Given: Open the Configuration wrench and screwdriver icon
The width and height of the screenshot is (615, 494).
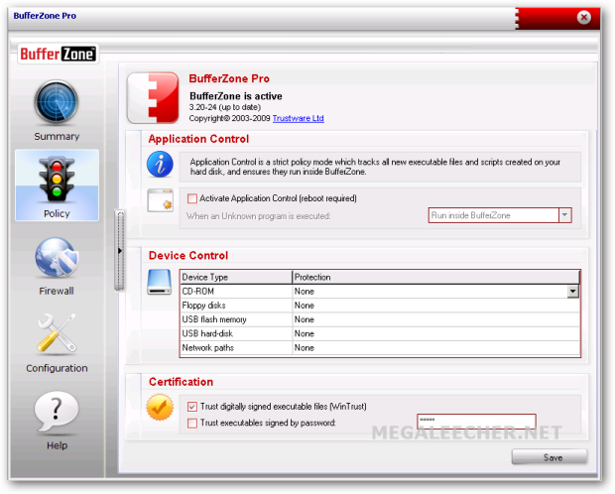Looking at the screenshot, I should [57, 332].
